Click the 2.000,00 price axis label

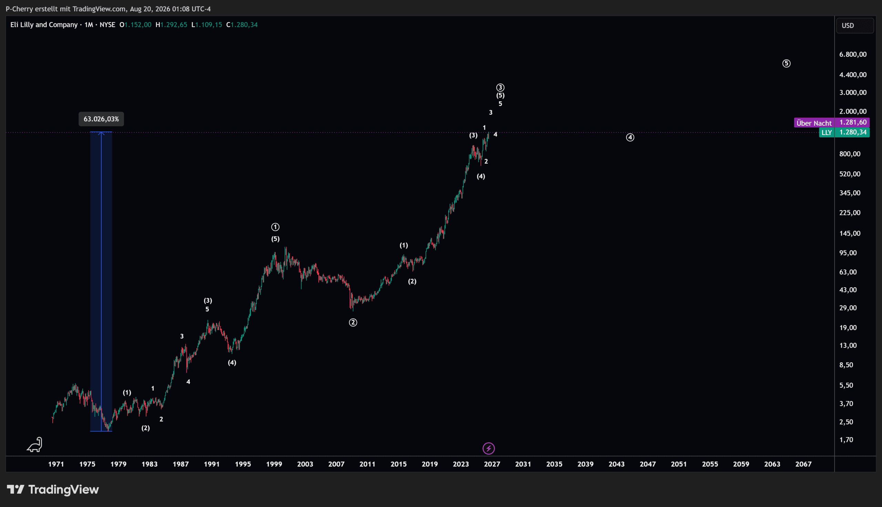pyautogui.click(x=853, y=112)
